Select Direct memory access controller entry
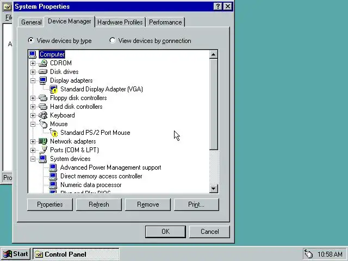 [101, 176]
